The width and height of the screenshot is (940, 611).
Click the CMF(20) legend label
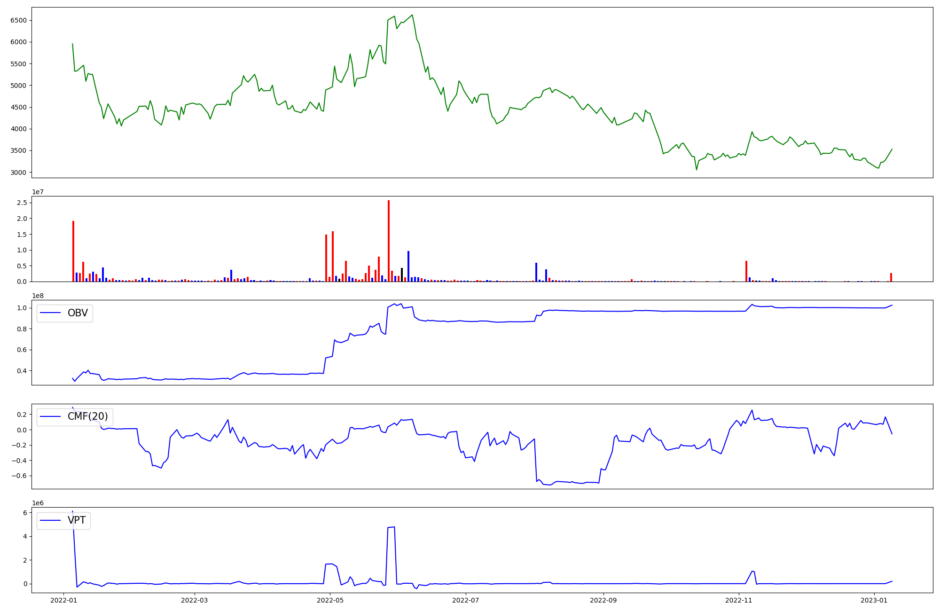pyautogui.click(x=87, y=416)
